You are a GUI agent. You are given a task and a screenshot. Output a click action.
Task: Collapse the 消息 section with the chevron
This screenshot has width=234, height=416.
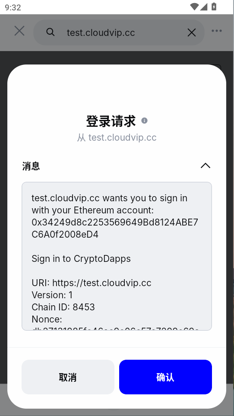click(x=206, y=166)
